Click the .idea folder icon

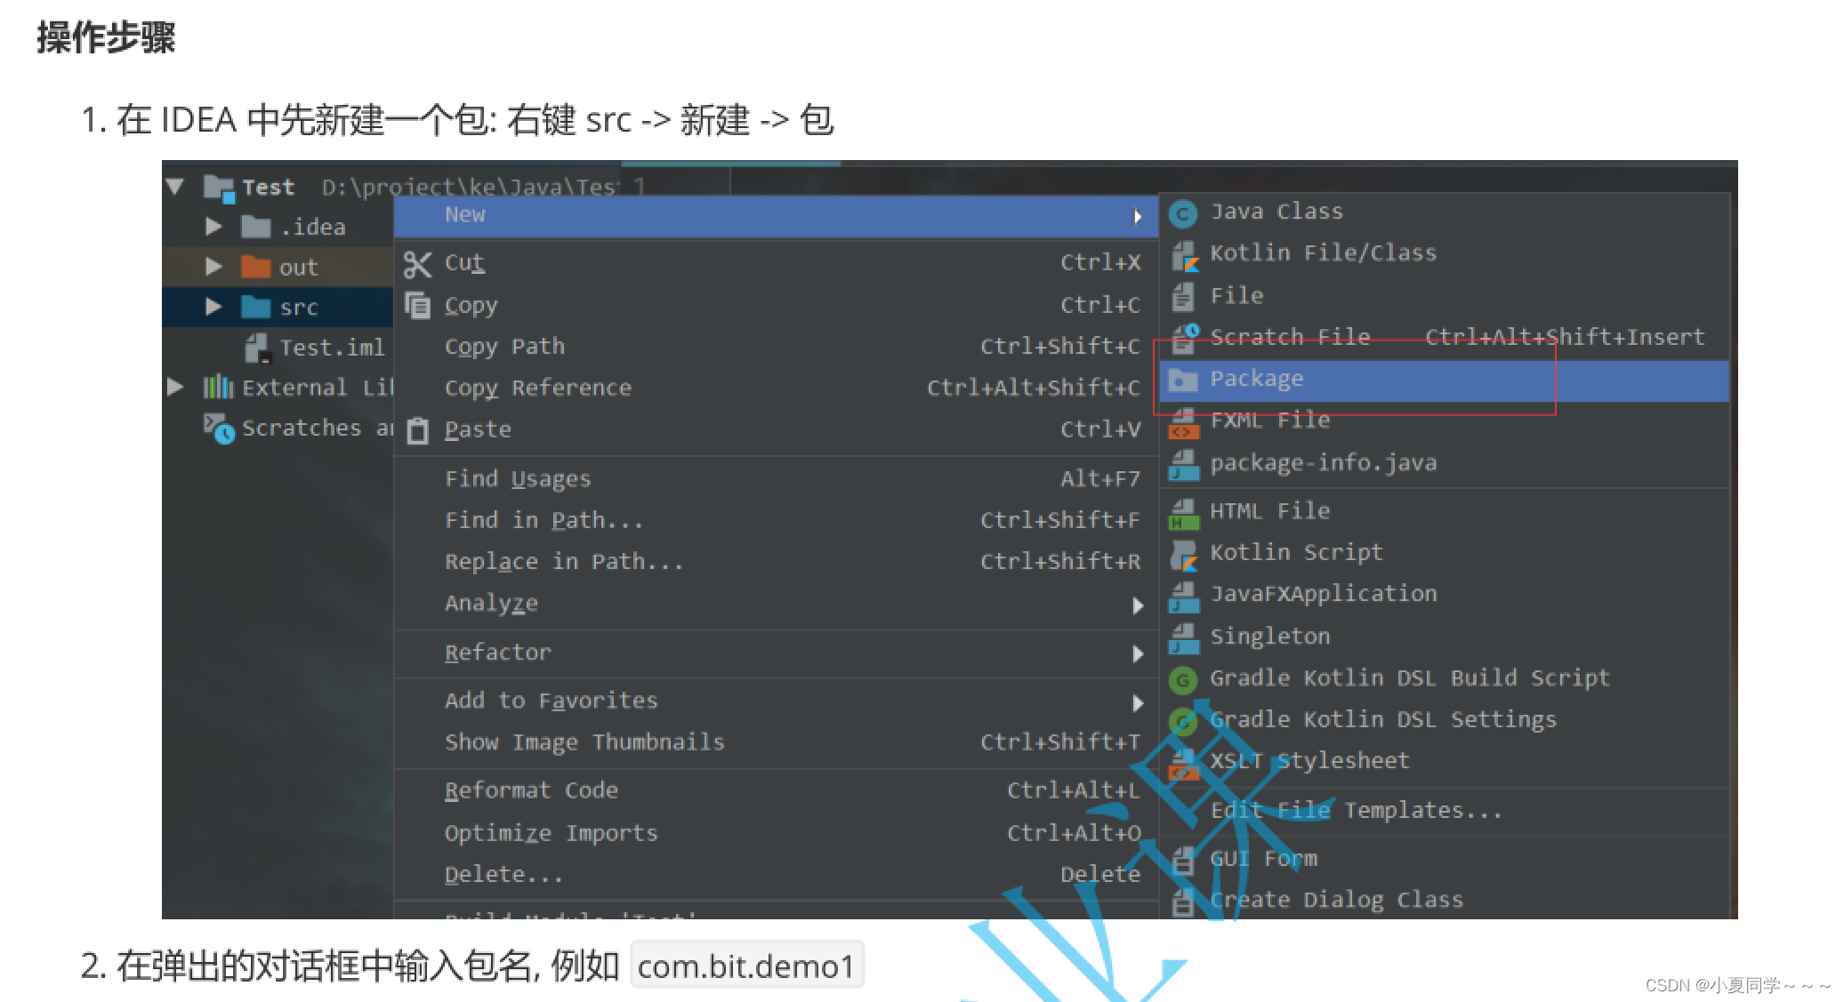point(255,227)
